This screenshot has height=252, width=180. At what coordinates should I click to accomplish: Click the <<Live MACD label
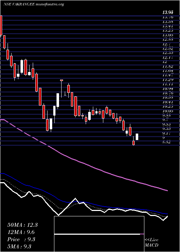[152, 242]
